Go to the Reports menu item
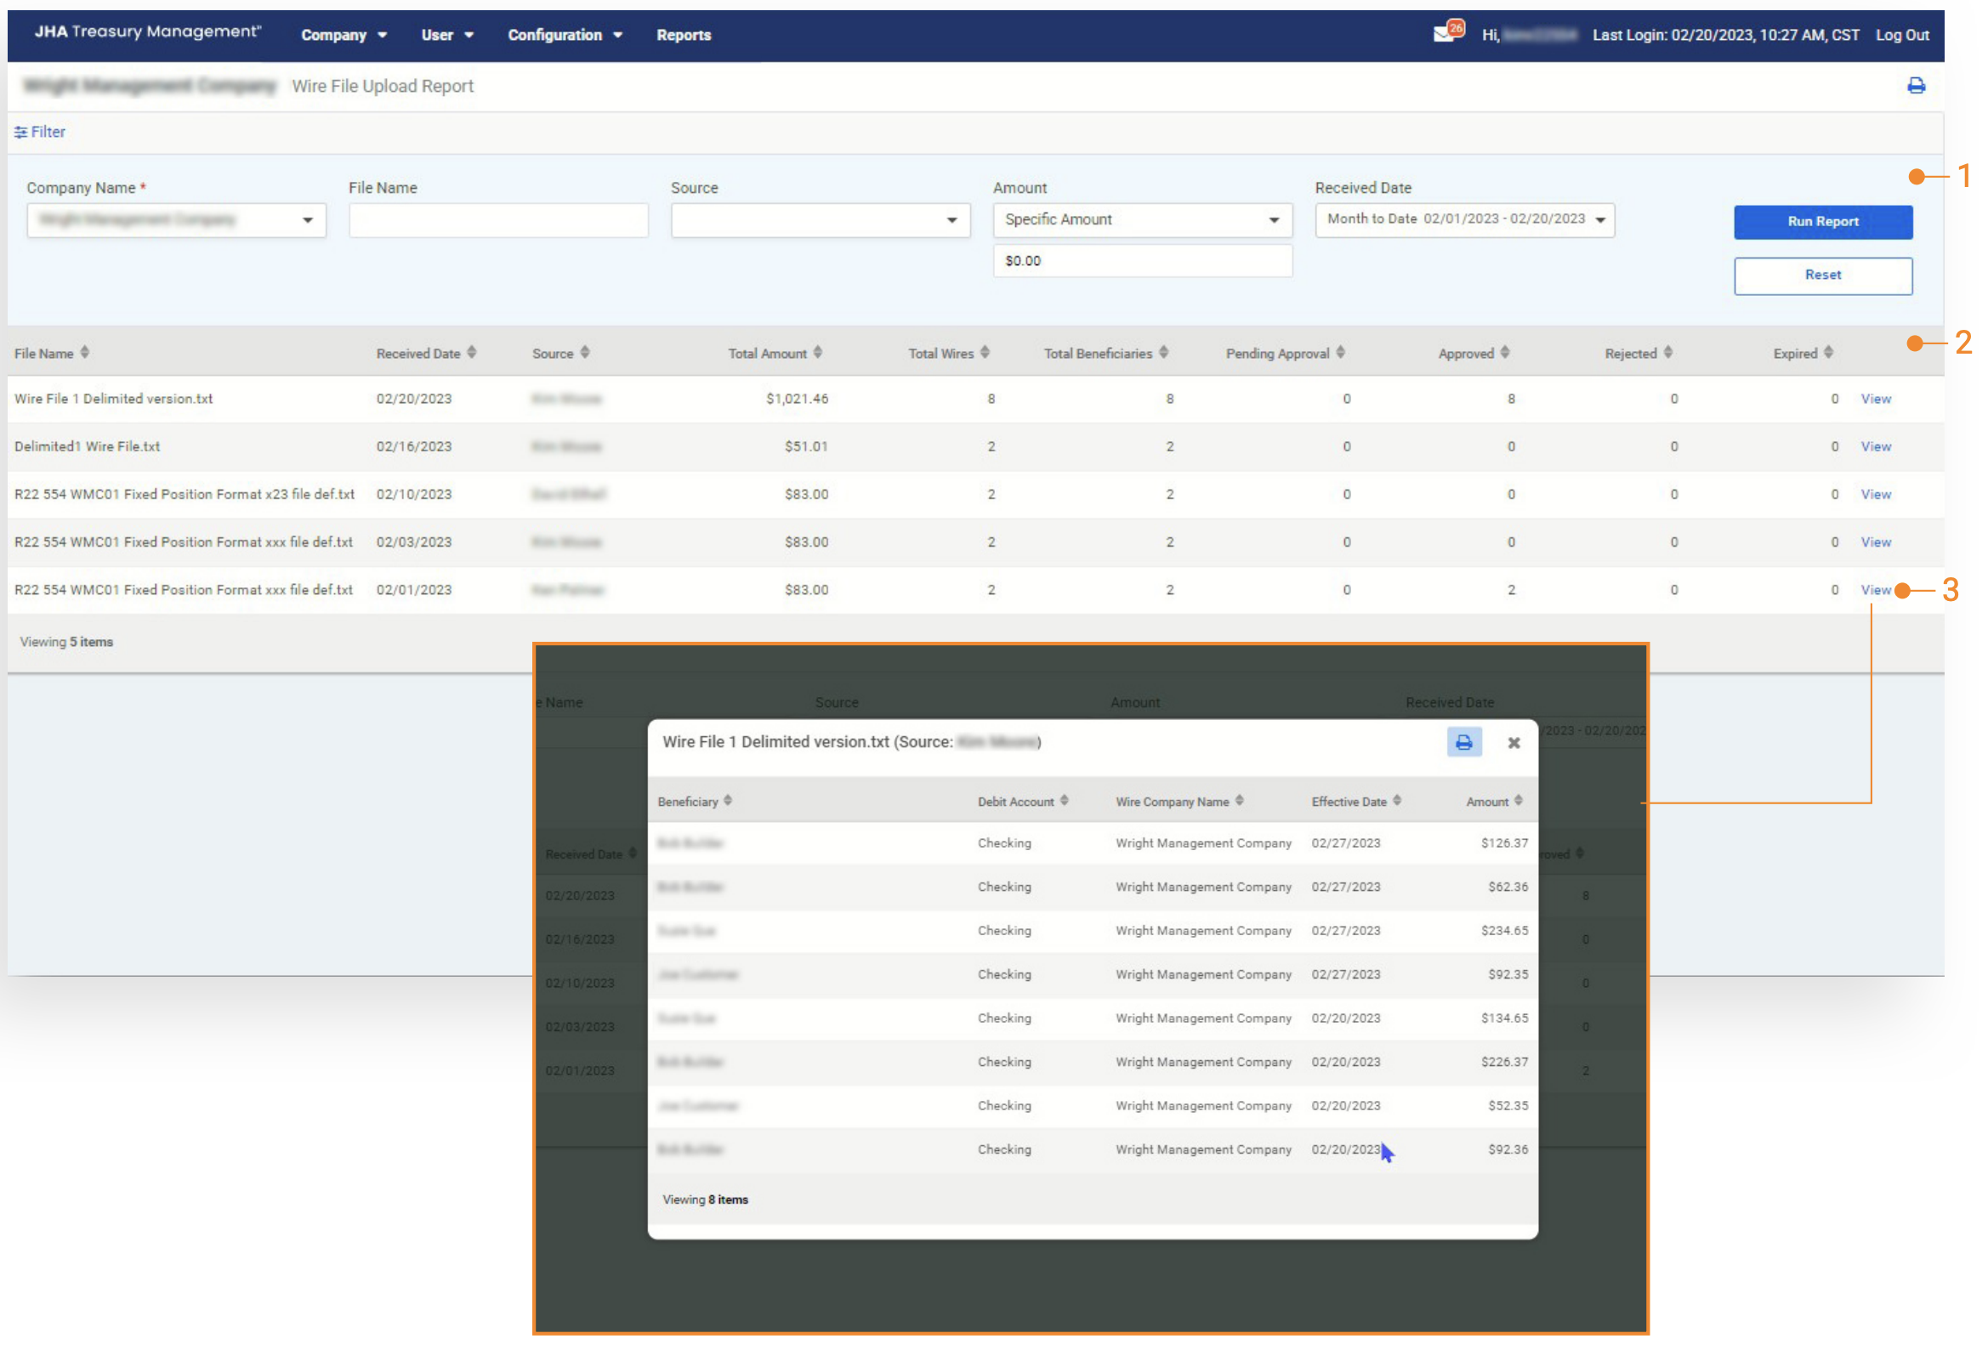The image size is (1988, 1350). point(683,35)
